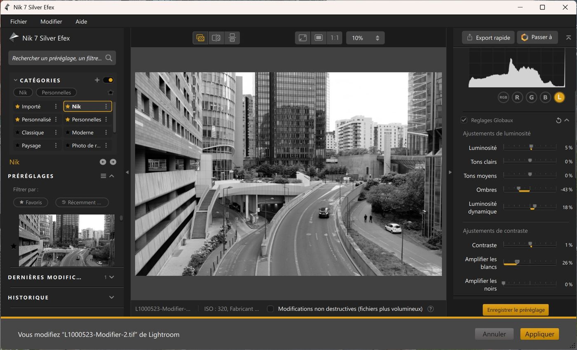Enable Modifications non destructives checkbox
This screenshot has width=577, height=350.
click(270, 309)
